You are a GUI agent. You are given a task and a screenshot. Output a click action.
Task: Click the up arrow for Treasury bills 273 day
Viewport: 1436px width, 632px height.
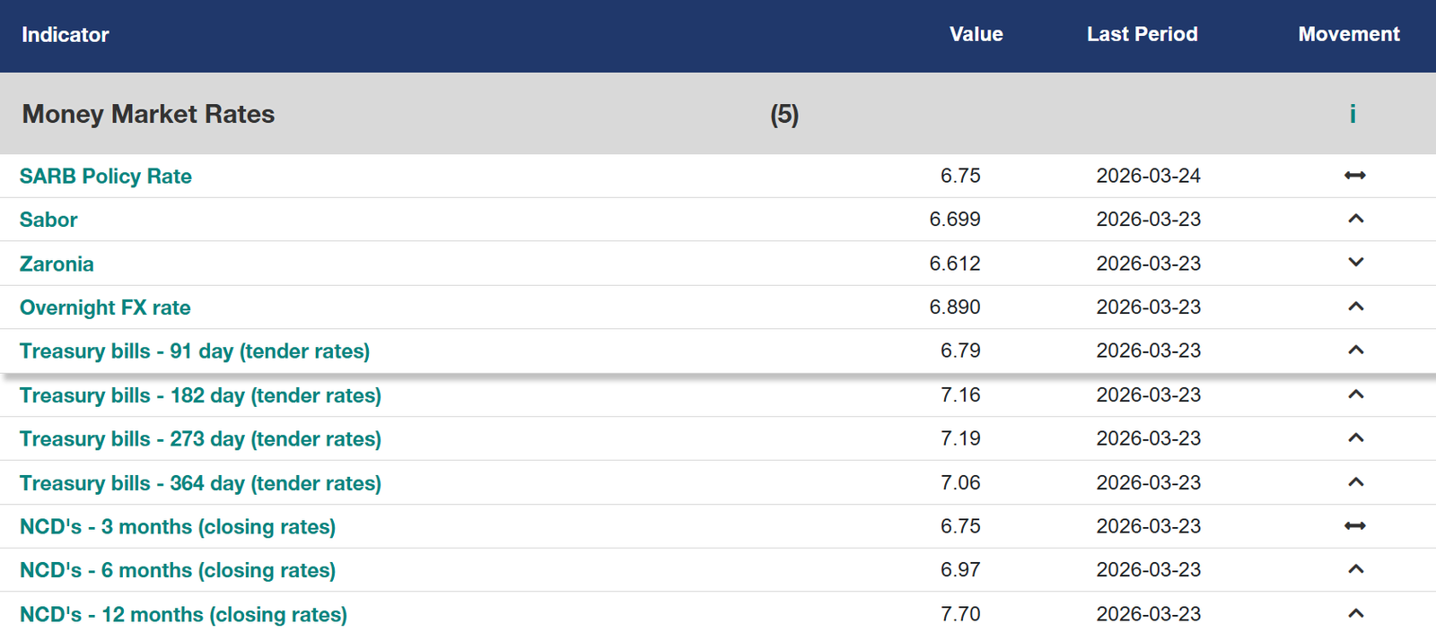[1355, 438]
